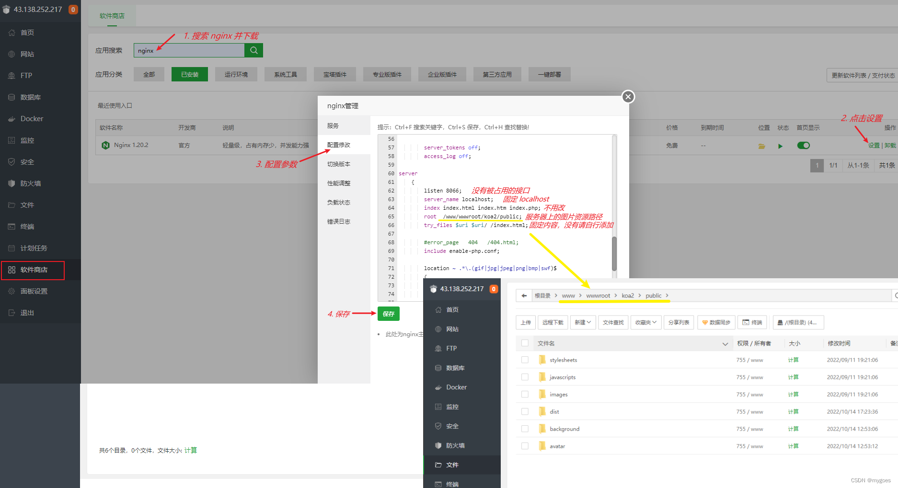Switch to the 切换版本 tab in nginx管理

click(x=339, y=163)
